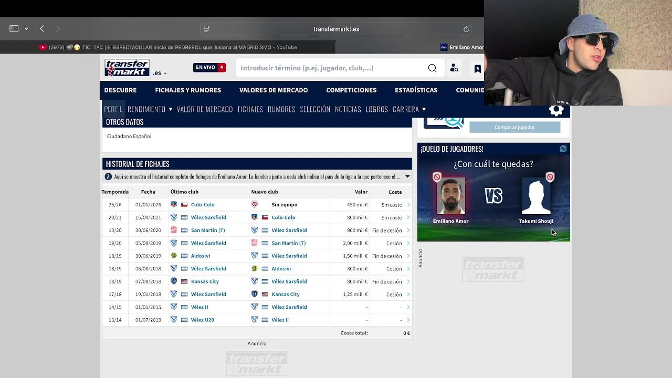The height and width of the screenshot is (378, 672).
Task: Choose Takumi Shouji silhouette in duel
Action: pyautogui.click(x=536, y=196)
